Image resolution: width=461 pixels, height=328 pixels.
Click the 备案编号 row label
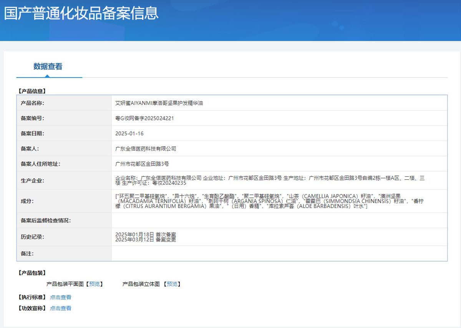32,118
